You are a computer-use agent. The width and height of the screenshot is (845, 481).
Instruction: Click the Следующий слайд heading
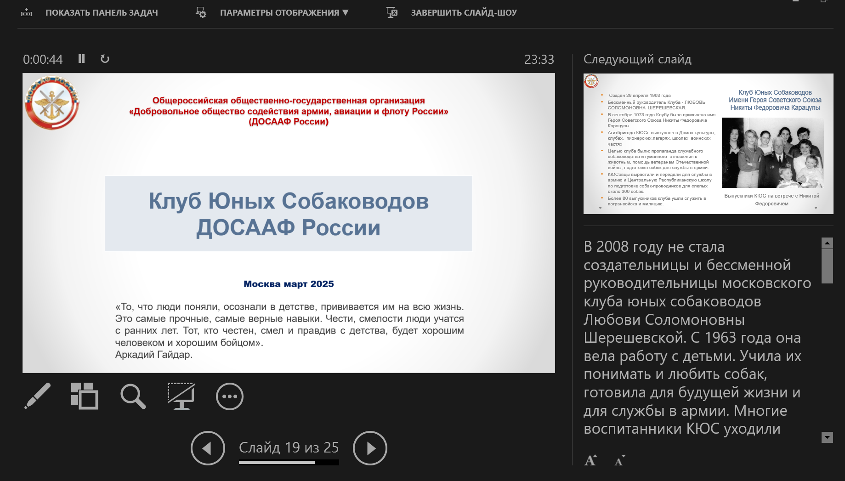pos(637,59)
